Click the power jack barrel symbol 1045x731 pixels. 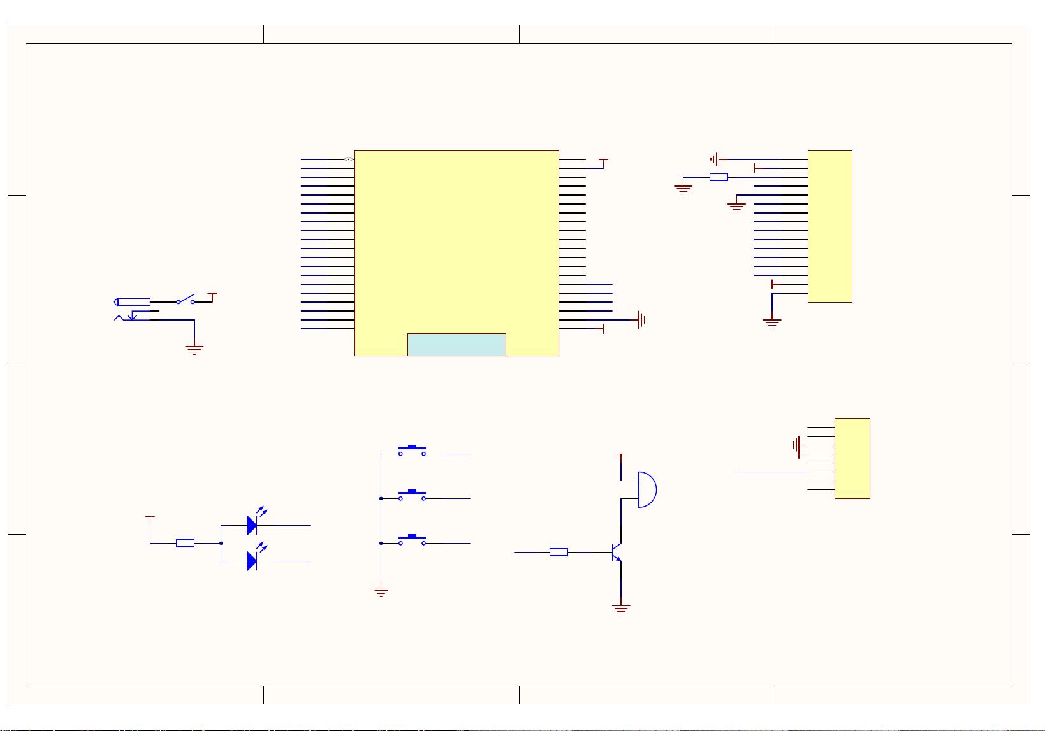pyautogui.click(x=133, y=302)
